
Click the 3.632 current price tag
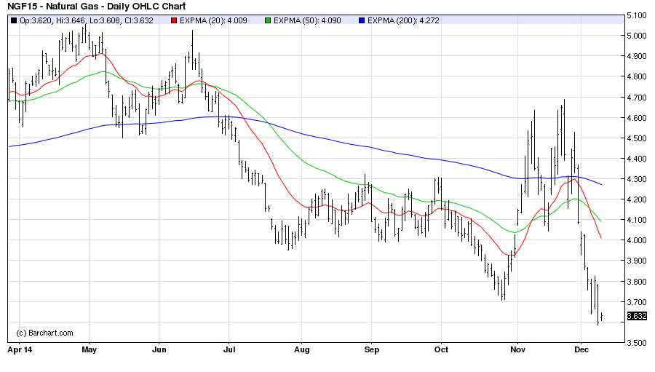point(637,317)
